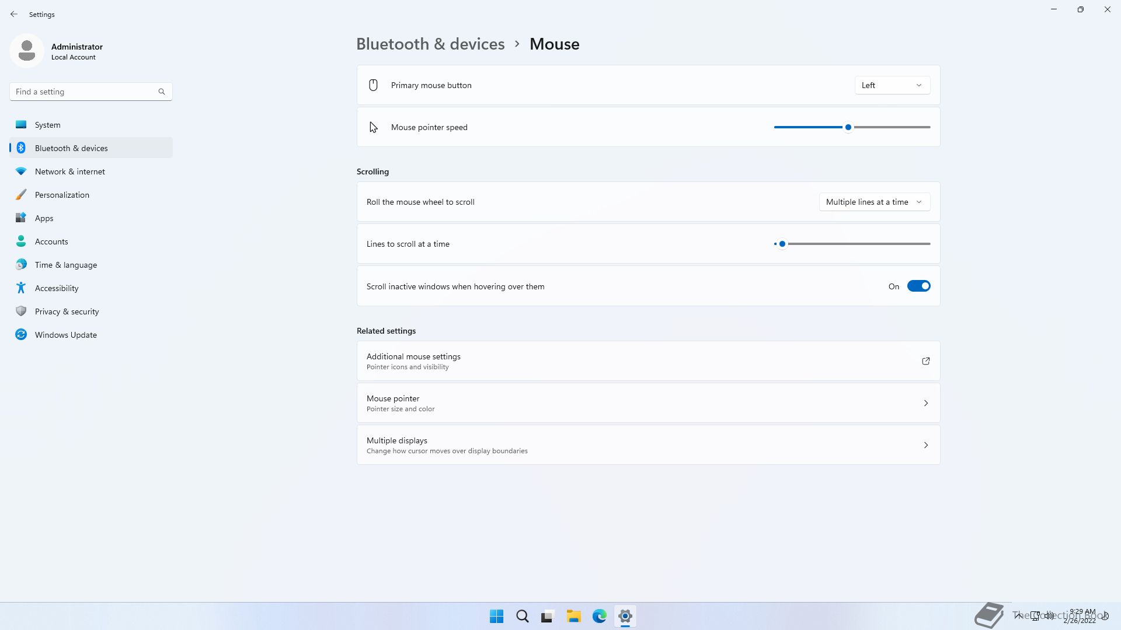Expand Roll the mouse wheel dropdown

[874, 202]
